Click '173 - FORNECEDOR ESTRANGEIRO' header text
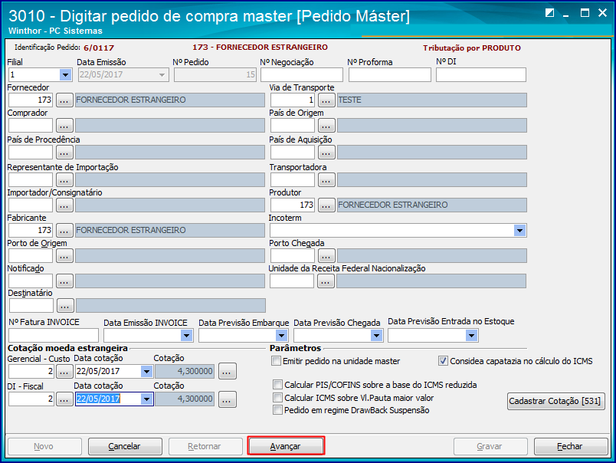This screenshot has width=616, height=463. pyautogui.click(x=260, y=48)
